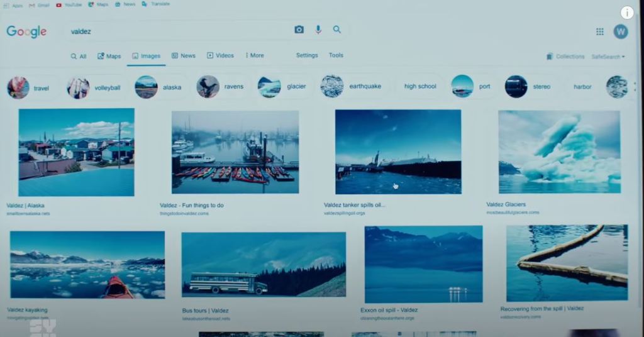The height and width of the screenshot is (337, 644).
Task: Click in the search box containing valdez
Action: coord(176,31)
